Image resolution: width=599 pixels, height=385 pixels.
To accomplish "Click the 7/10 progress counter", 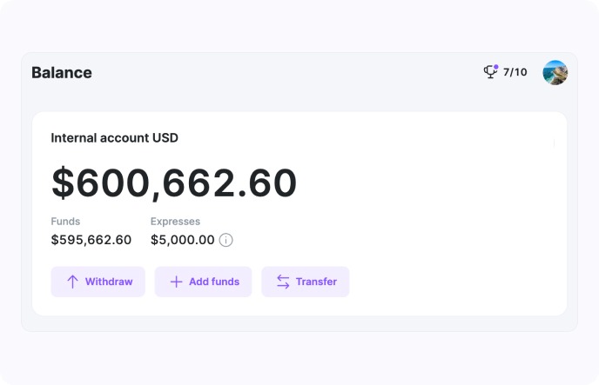I will tap(515, 72).
